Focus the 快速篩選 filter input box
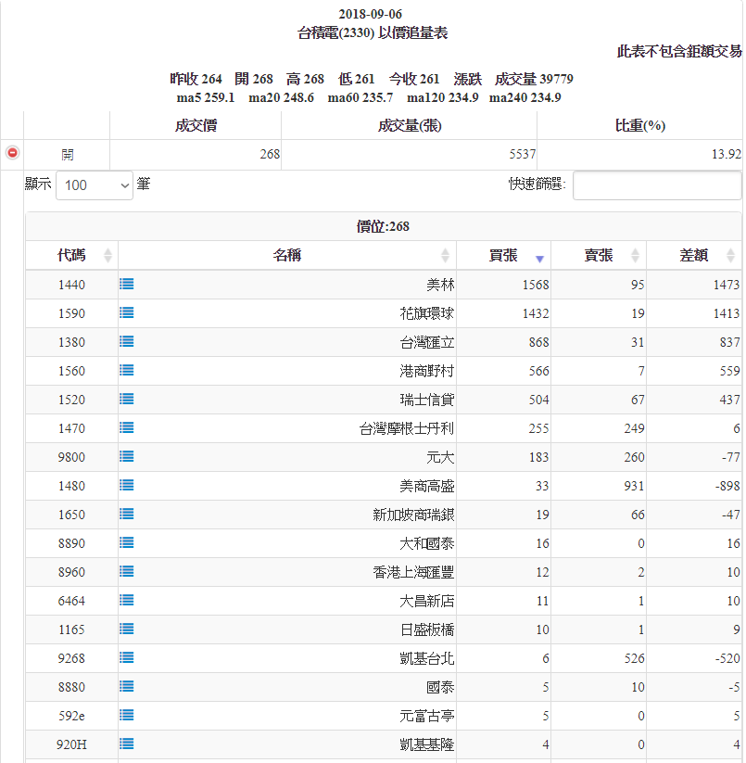746x763 pixels. click(656, 185)
